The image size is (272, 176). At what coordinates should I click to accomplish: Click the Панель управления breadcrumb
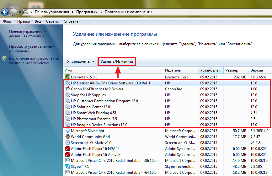tap(52, 12)
